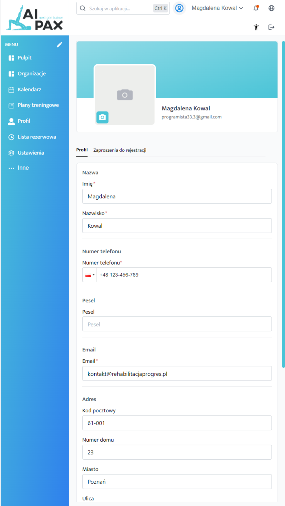Screen dimensions: 285x506
Task: Click the Inne three-dots icon
Action: pyautogui.click(x=11, y=168)
